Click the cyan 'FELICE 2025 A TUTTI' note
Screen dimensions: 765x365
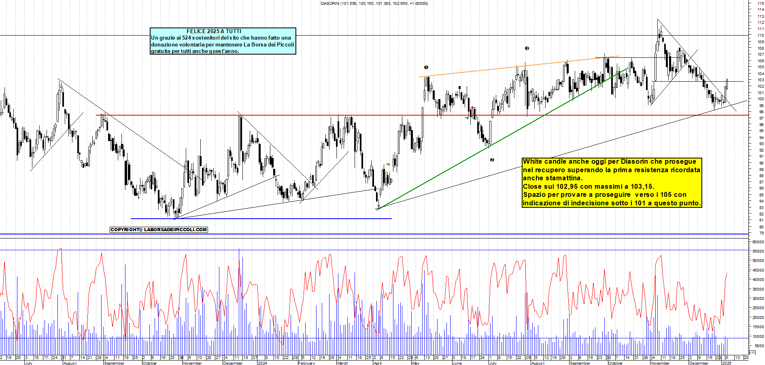point(223,41)
